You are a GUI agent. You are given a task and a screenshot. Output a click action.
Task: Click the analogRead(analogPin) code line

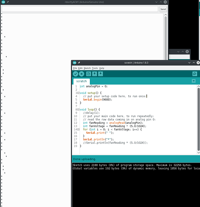(x=113, y=123)
